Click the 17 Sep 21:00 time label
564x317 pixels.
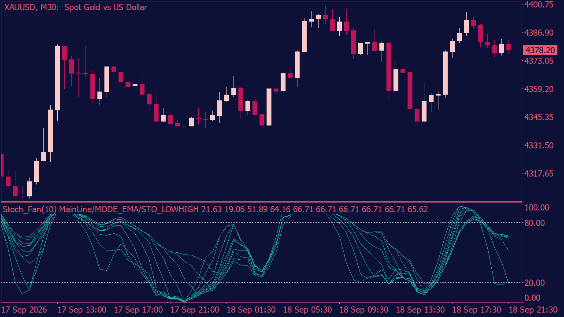pyautogui.click(x=195, y=310)
